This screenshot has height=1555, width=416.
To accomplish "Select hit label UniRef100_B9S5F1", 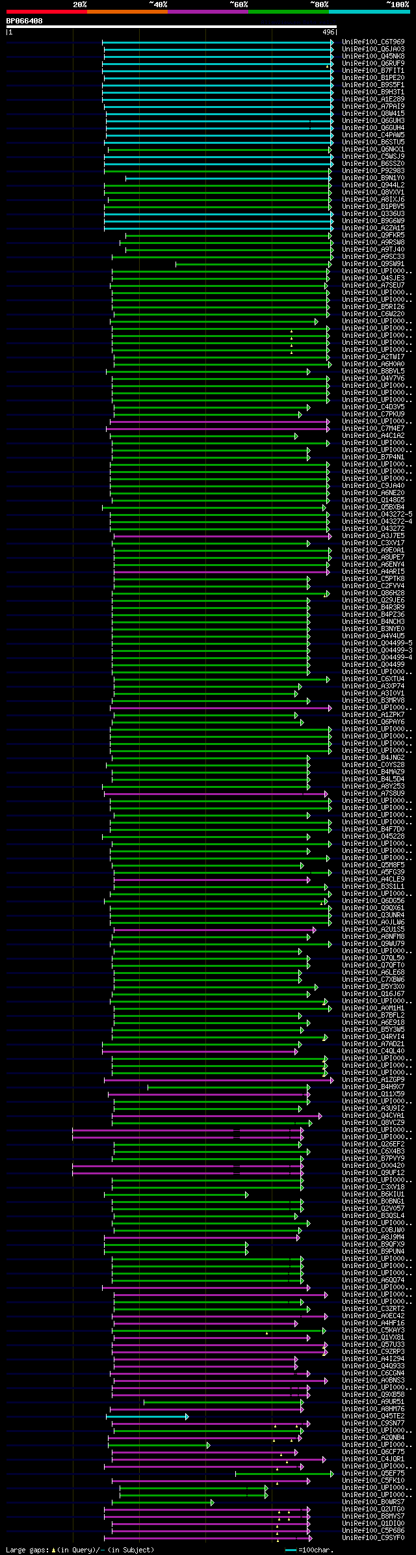I will [x=373, y=85].
